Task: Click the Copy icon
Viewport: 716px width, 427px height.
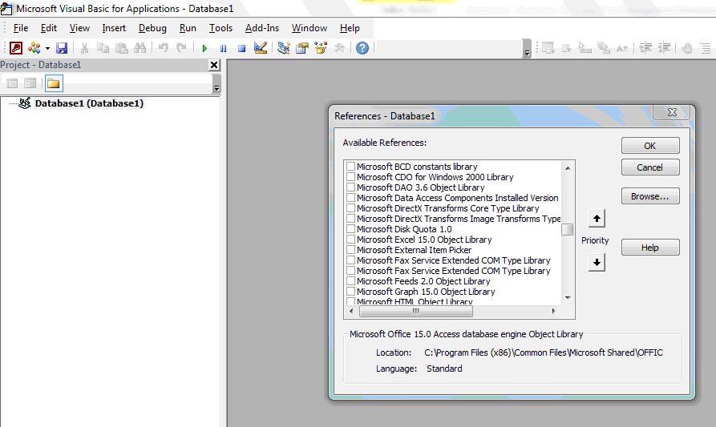Action: [x=103, y=47]
